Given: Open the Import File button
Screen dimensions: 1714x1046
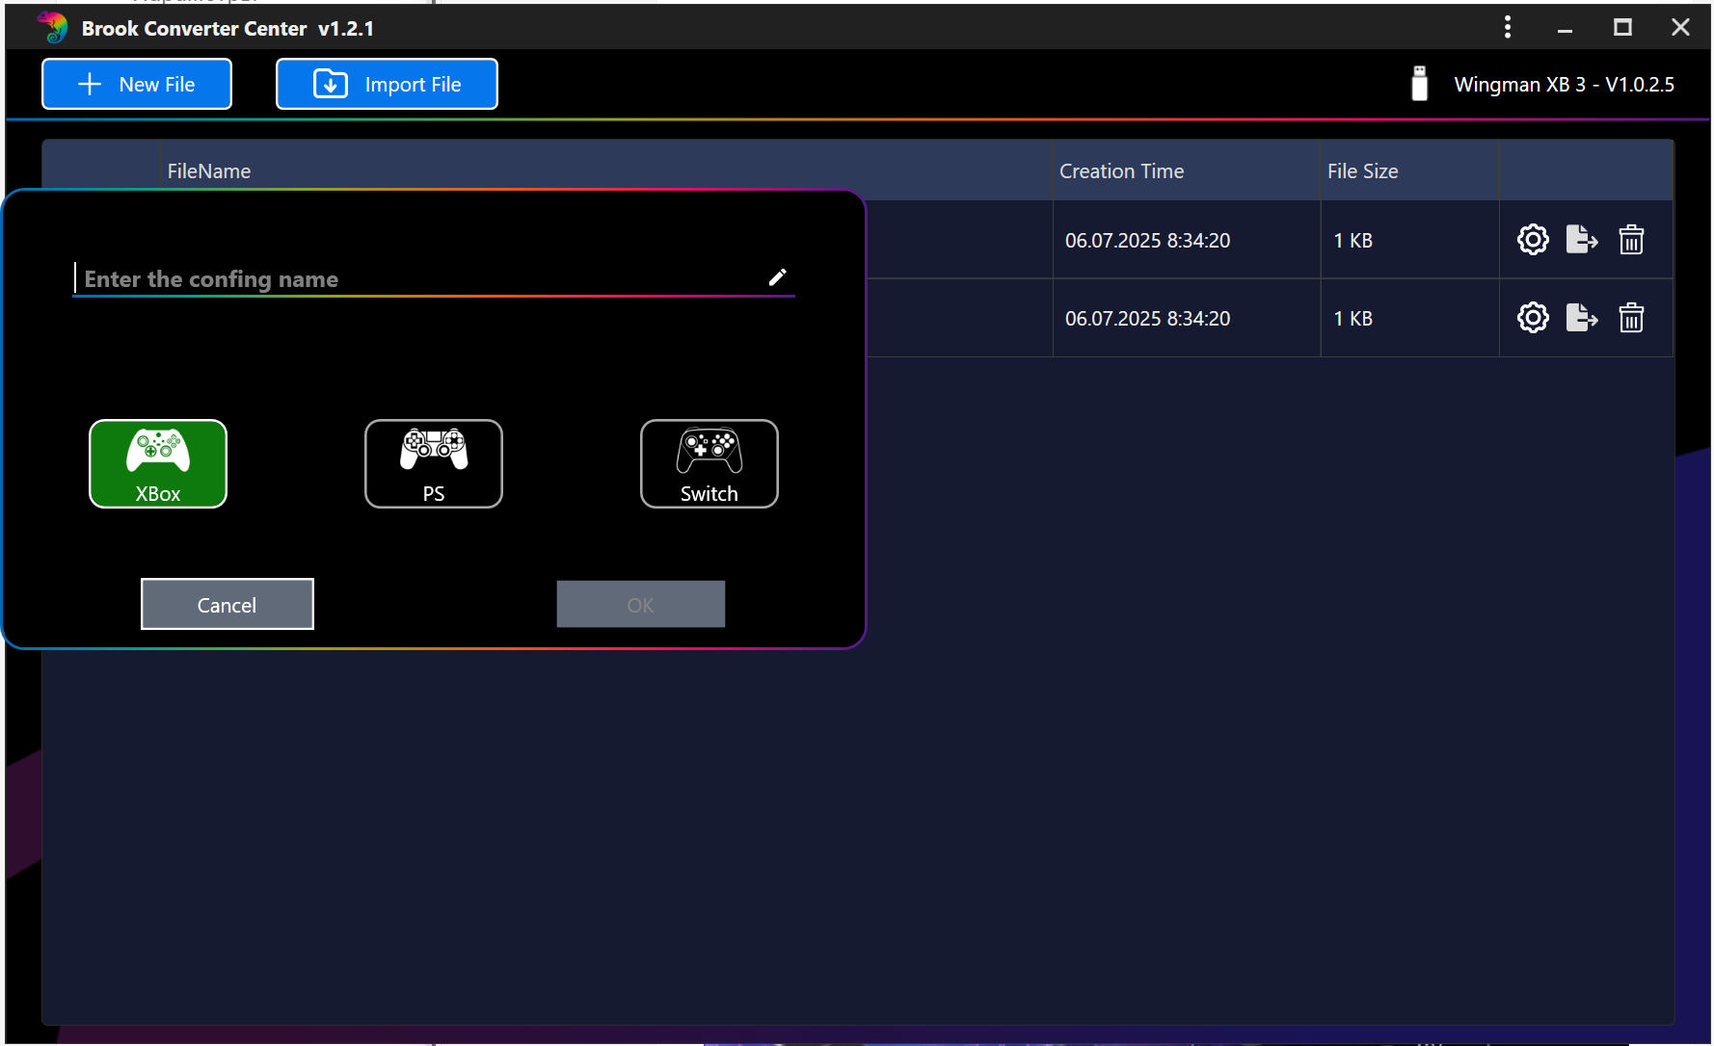Looking at the screenshot, I should pyautogui.click(x=387, y=84).
